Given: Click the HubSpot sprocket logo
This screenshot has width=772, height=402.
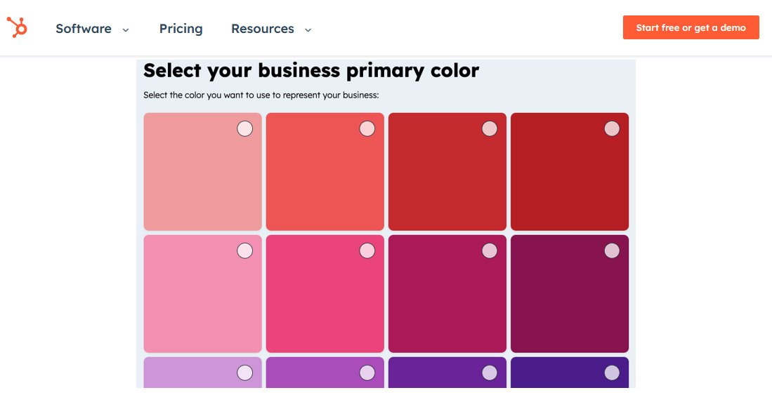Looking at the screenshot, I should point(17,27).
